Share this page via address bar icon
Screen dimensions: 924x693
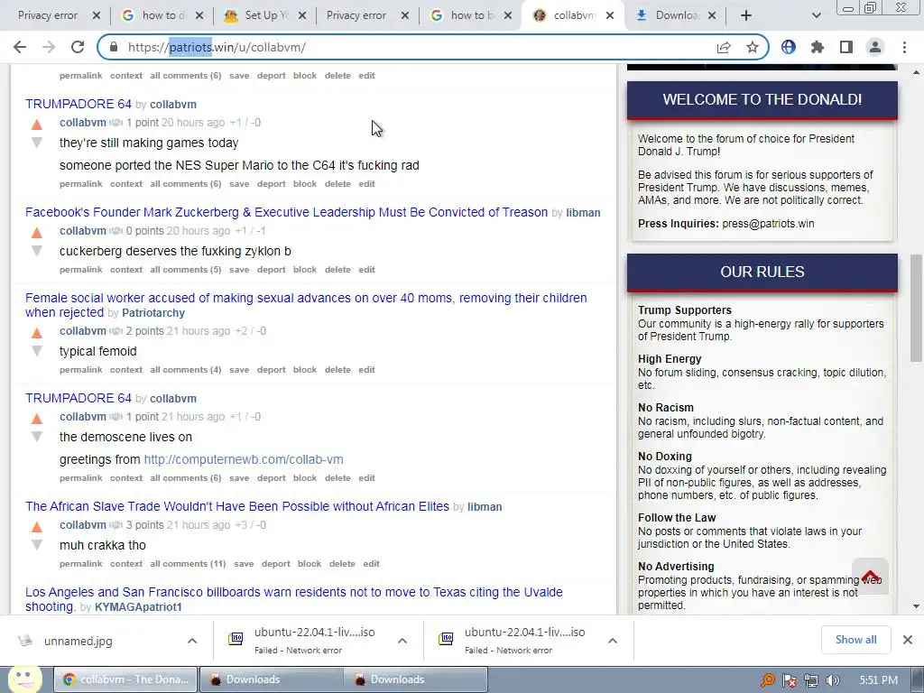coord(724,47)
